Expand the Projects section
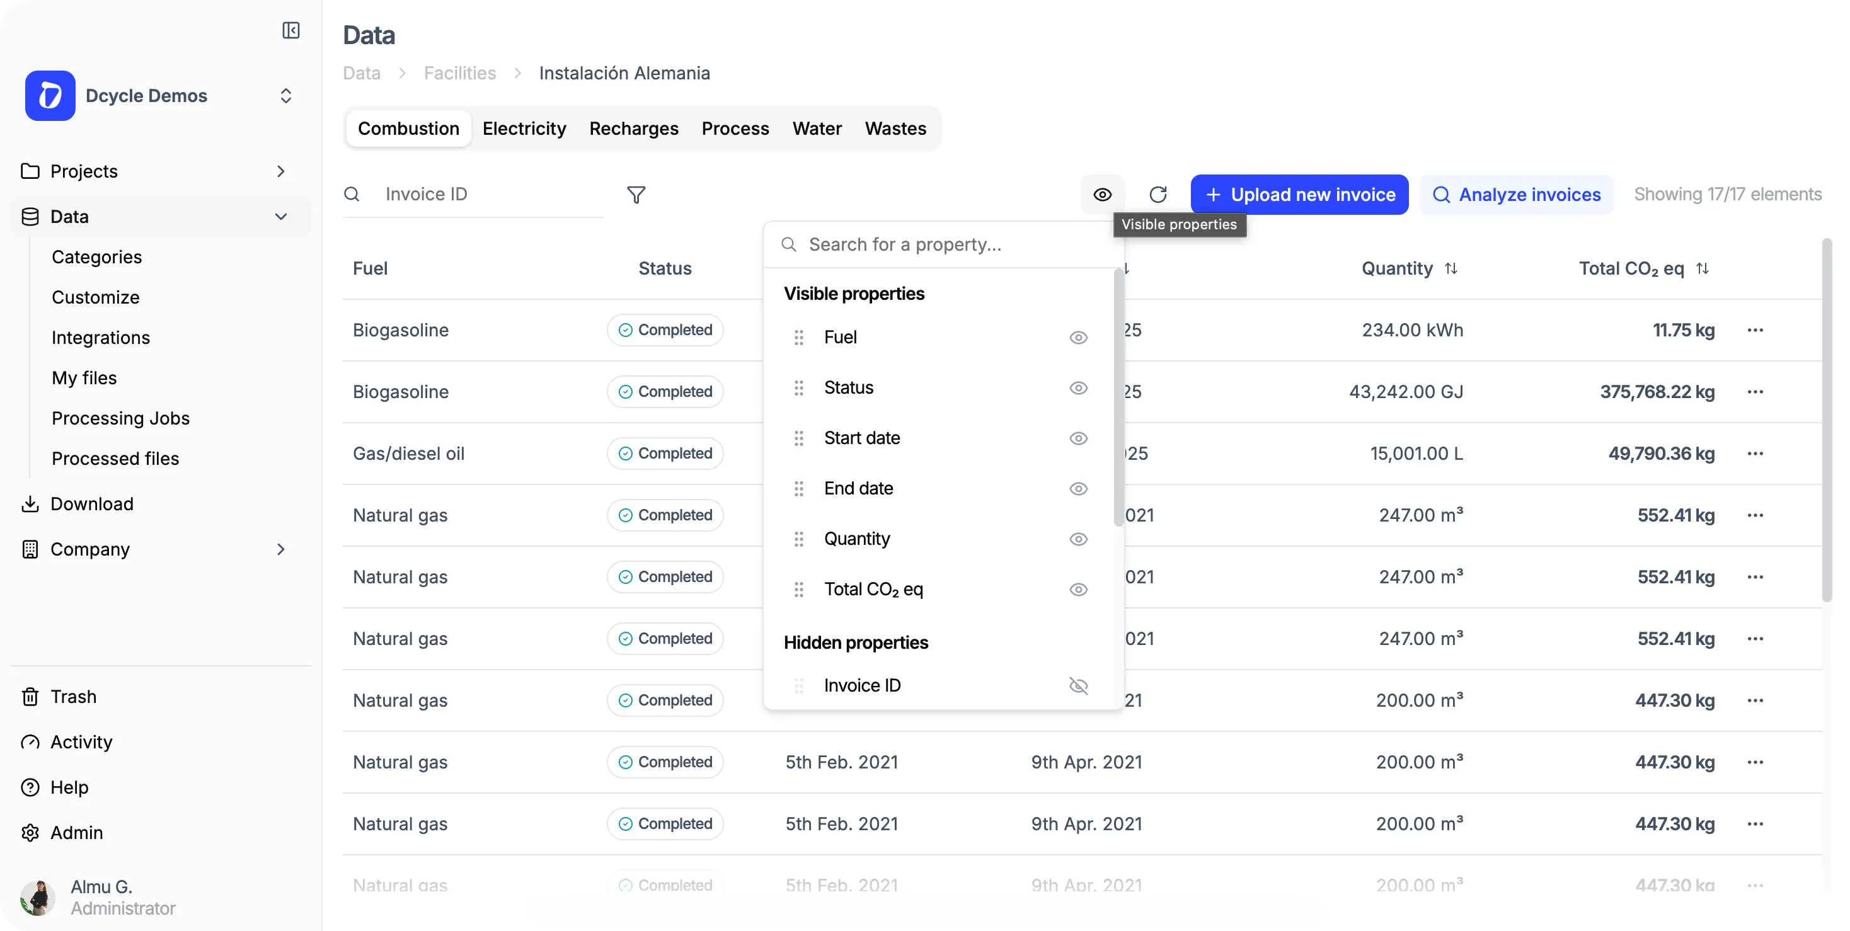Screen dimensions: 1850x931 click(281, 171)
